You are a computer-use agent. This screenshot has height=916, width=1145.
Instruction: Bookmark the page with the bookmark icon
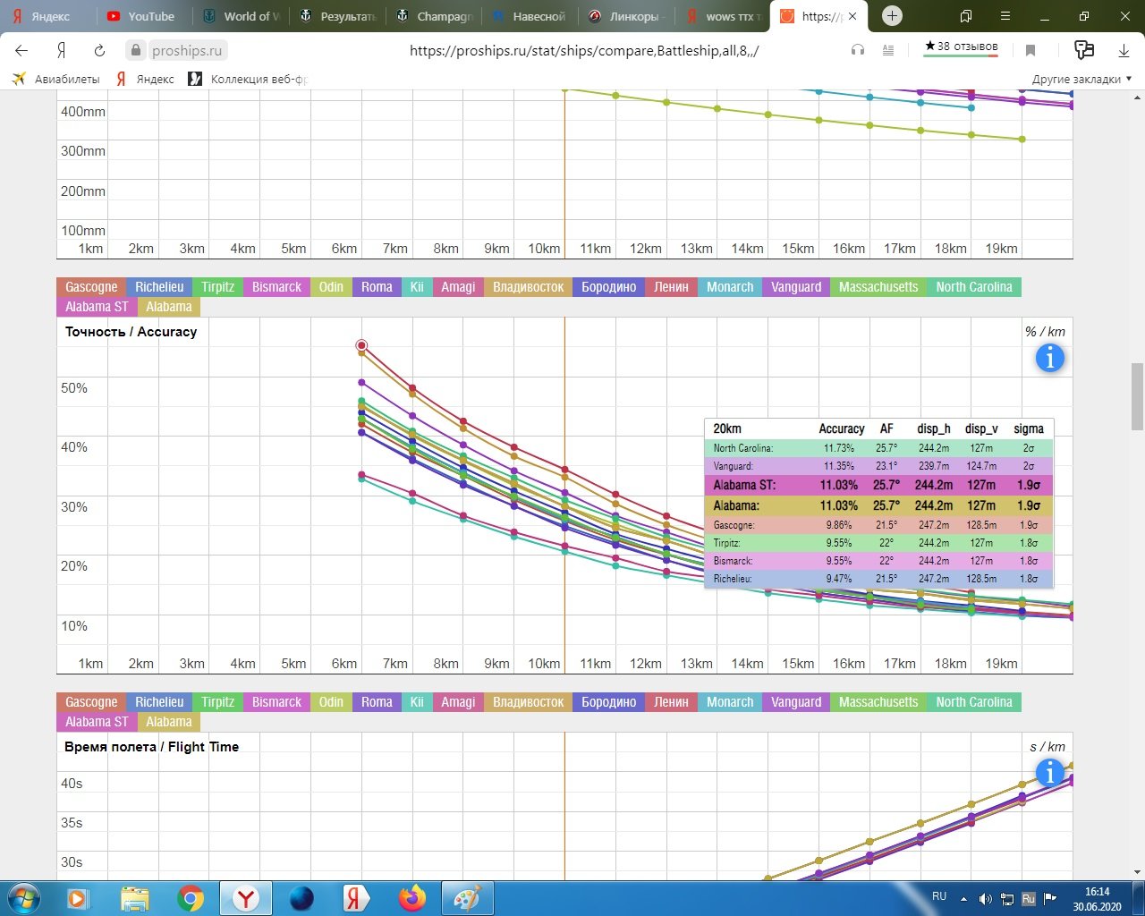1030,51
